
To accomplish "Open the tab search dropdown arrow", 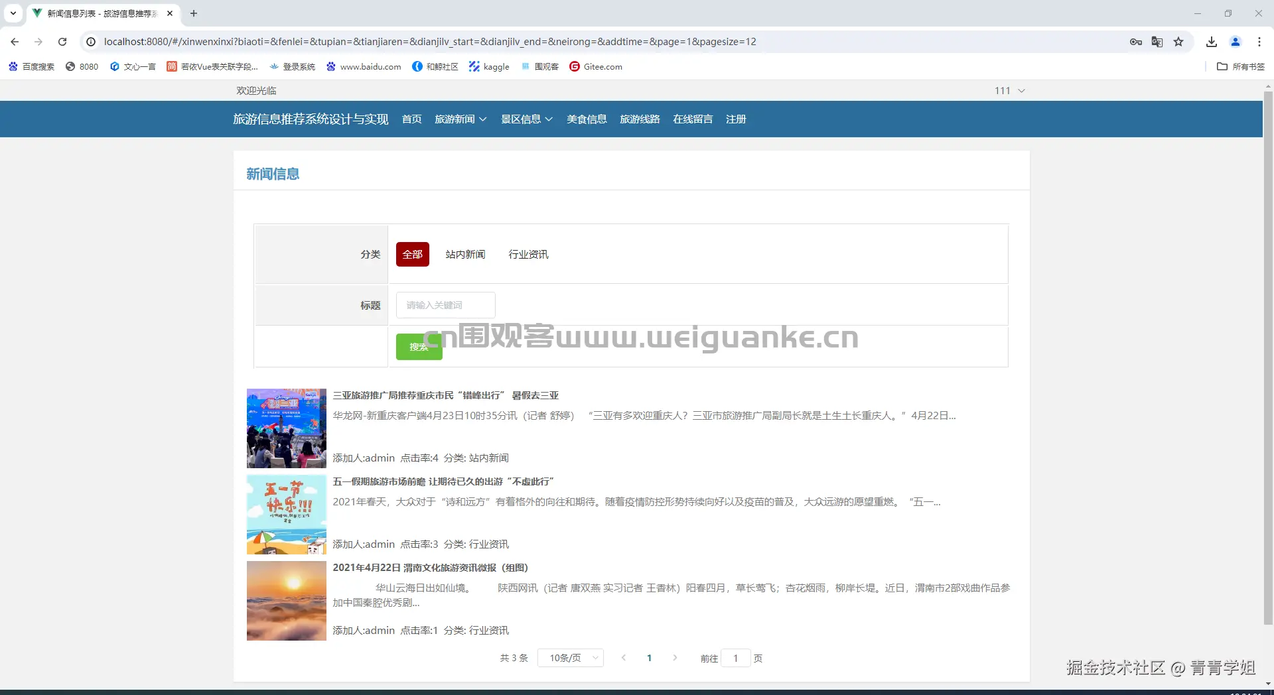I will click(13, 13).
